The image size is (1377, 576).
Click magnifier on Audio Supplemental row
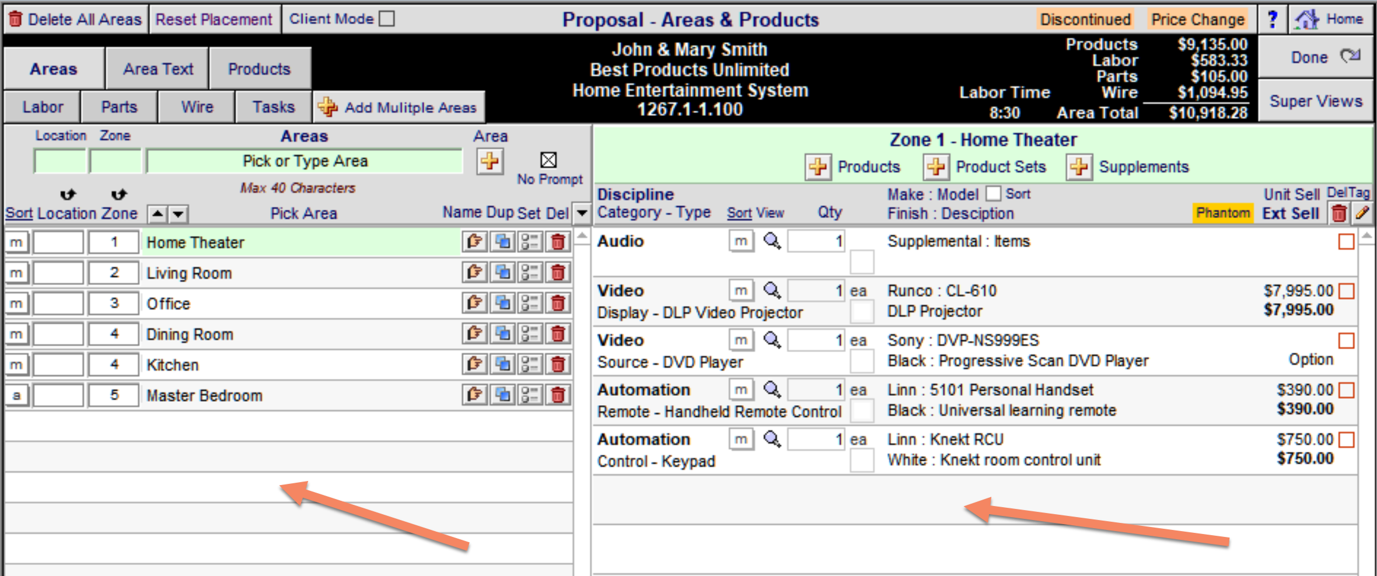click(x=772, y=240)
